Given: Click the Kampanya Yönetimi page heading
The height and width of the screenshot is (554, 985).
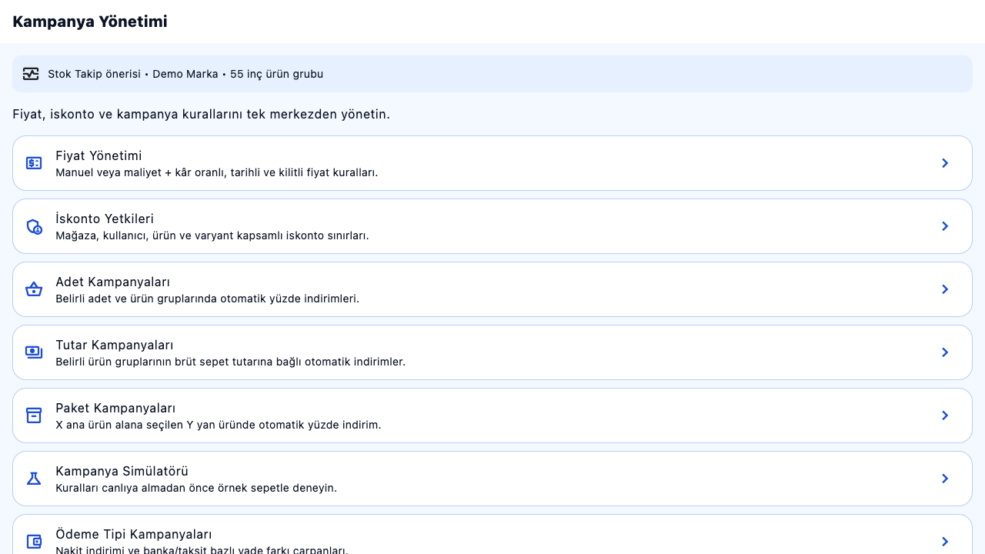Looking at the screenshot, I should pyautogui.click(x=90, y=22).
